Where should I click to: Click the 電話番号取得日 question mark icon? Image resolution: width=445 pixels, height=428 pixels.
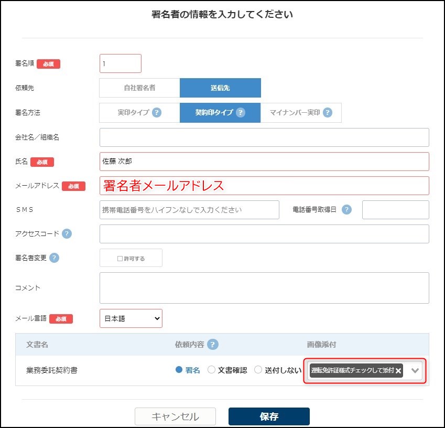345,209
